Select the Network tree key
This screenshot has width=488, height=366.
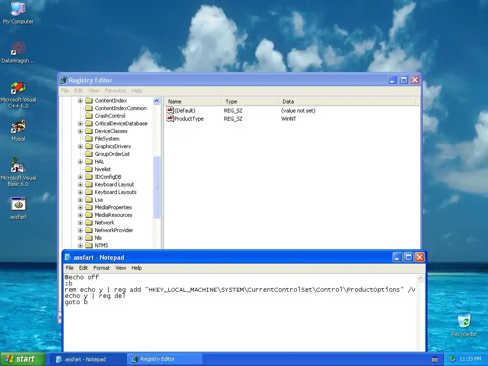[104, 223]
